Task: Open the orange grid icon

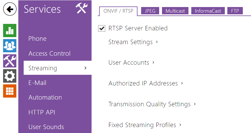Action: [x=10, y=91]
